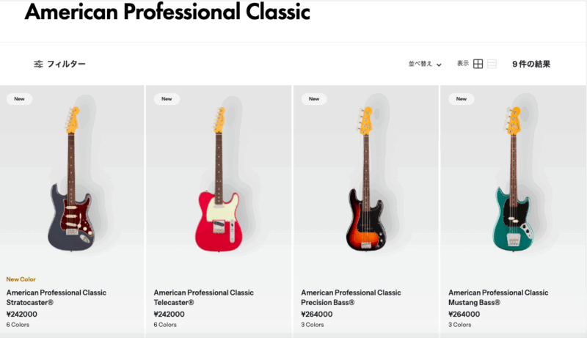The image size is (587, 338).
Task: Click the Stratocaster 6 Colors label
Action: pyautogui.click(x=18, y=325)
